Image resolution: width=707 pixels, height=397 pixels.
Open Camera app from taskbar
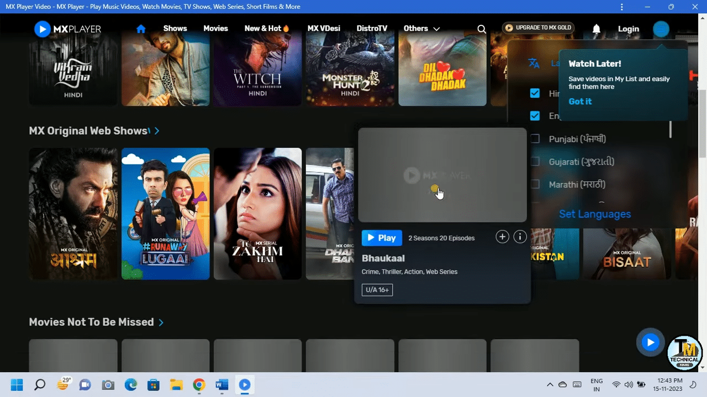click(x=108, y=385)
